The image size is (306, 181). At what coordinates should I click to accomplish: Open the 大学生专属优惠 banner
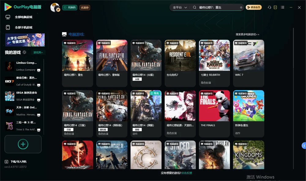(x=25, y=40)
